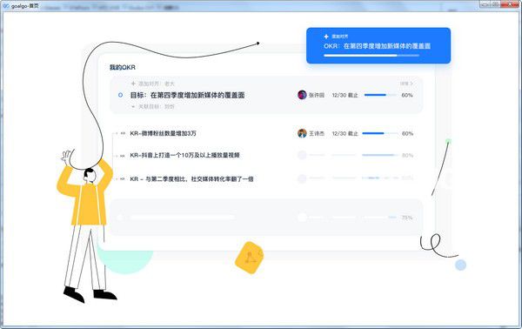Viewport: 522px width, 329px height.
Task: Click the progress bar on the KR-微博粉丝数量增加3万 row
Action: pos(380,133)
